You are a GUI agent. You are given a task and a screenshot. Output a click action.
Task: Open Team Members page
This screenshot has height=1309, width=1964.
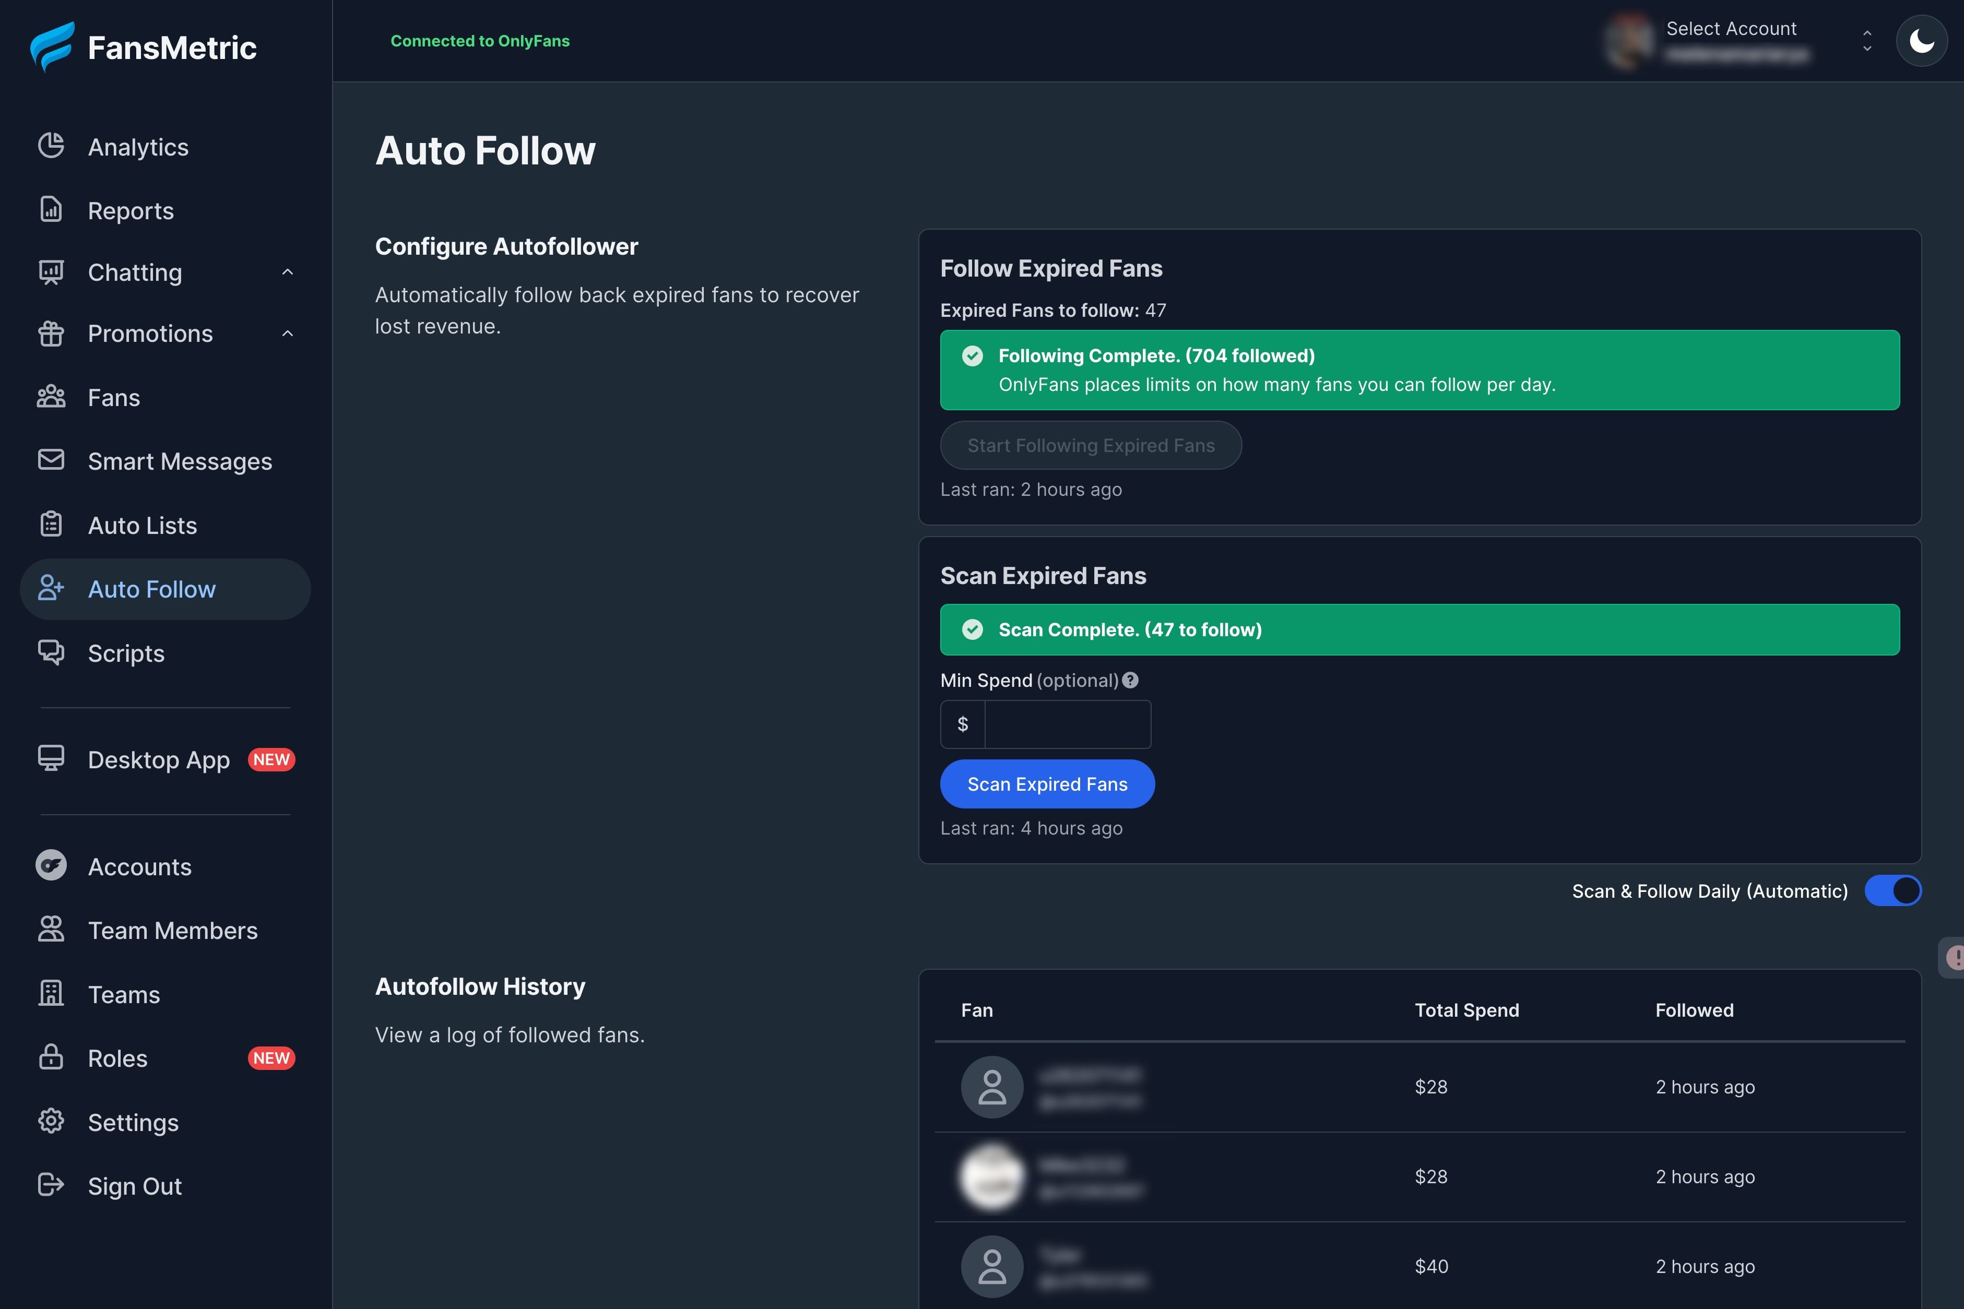tap(165, 930)
